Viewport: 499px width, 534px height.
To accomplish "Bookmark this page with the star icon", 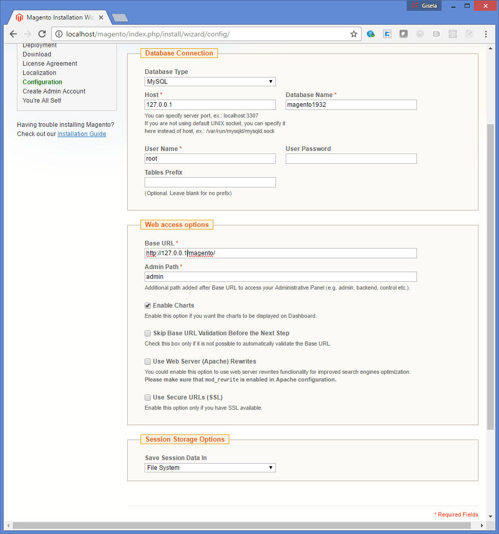I will tap(353, 34).
